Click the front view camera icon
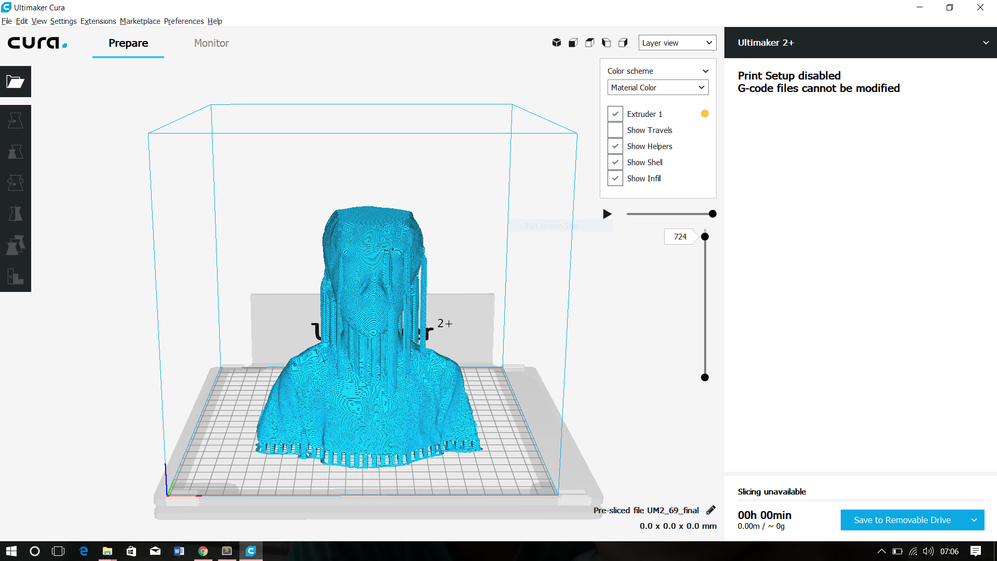The height and width of the screenshot is (561, 997). point(573,43)
